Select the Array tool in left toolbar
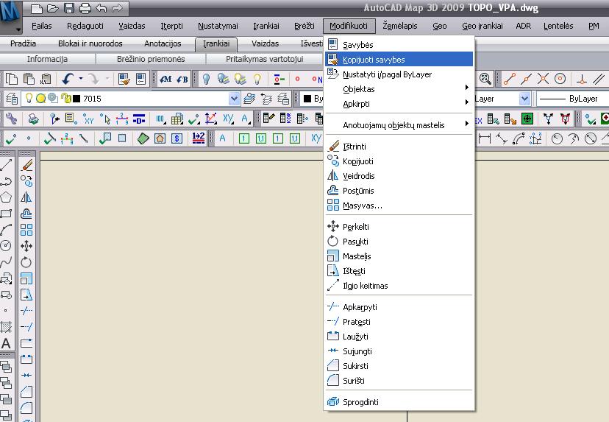 pyautogui.click(x=26, y=230)
